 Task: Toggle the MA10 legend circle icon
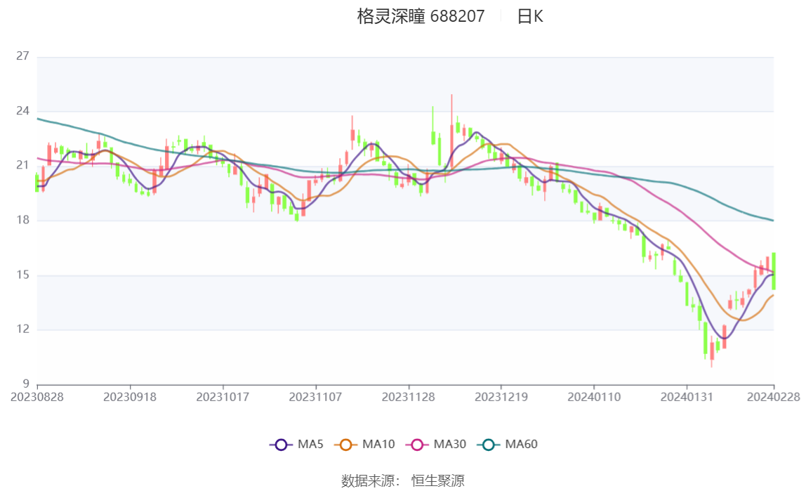(x=345, y=445)
